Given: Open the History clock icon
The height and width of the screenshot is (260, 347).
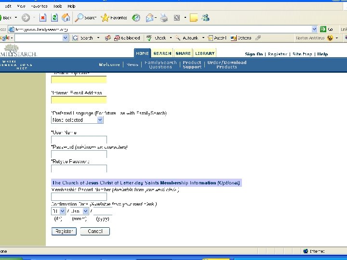Looking at the screenshot, I should point(136,18).
